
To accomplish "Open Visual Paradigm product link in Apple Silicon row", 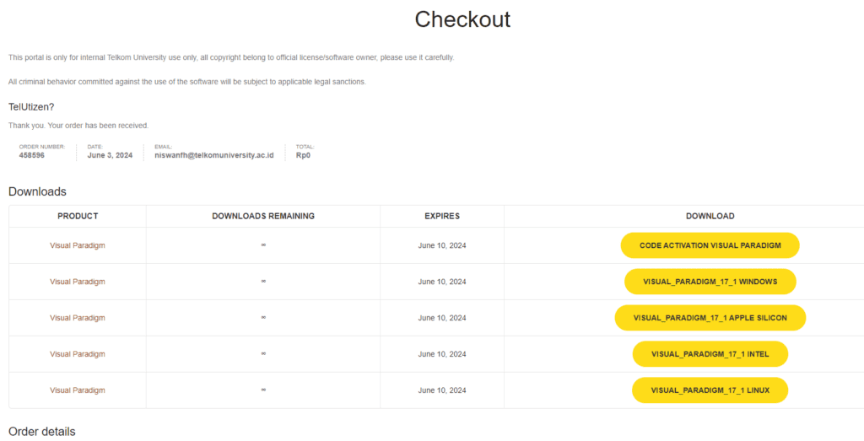I will tap(77, 318).
